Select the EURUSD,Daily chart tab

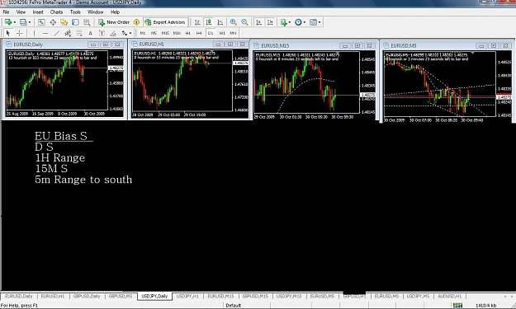(x=19, y=296)
